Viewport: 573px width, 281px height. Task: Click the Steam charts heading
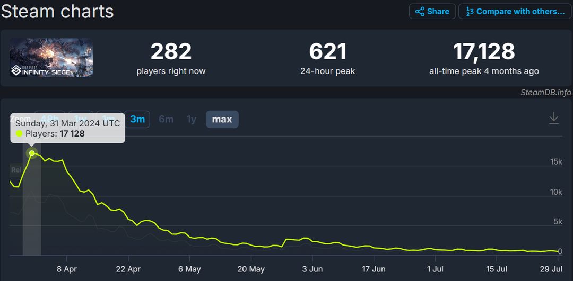point(58,12)
